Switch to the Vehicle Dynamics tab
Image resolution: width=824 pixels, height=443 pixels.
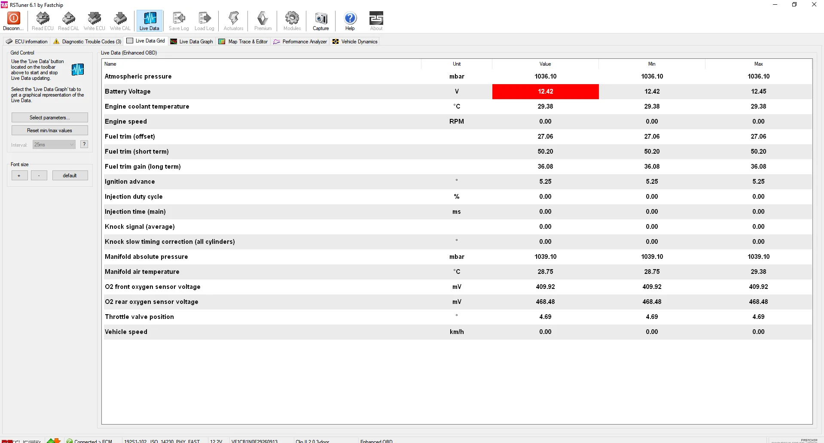coord(355,42)
